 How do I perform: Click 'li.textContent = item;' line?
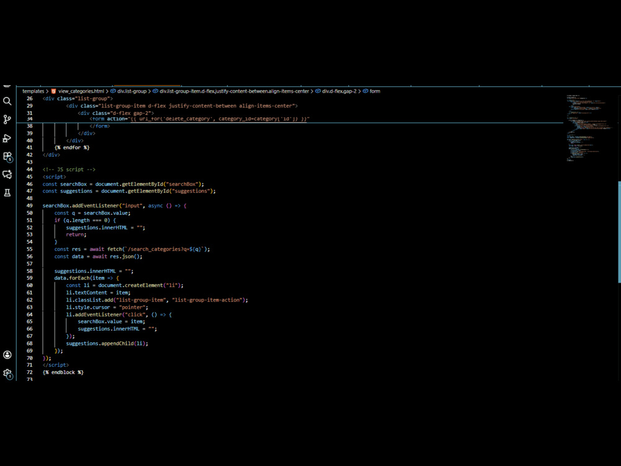click(98, 293)
